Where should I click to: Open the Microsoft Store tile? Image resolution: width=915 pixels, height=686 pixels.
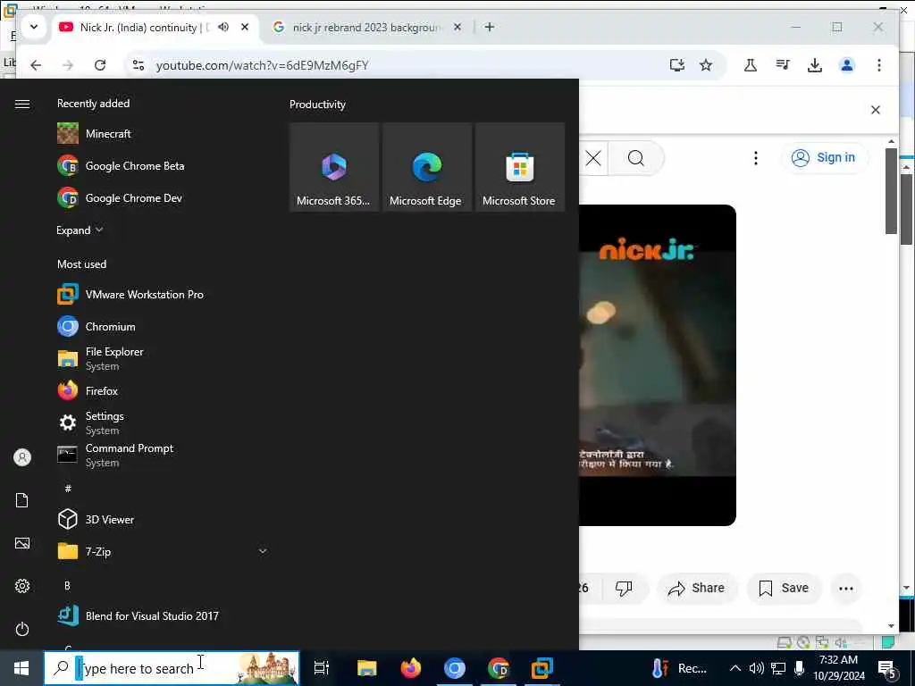[x=519, y=167]
